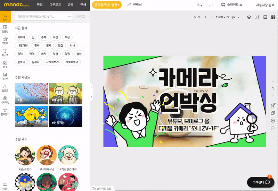
Task: Click the square panel icon beside fit-to-screen
Action: pos(265,17)
